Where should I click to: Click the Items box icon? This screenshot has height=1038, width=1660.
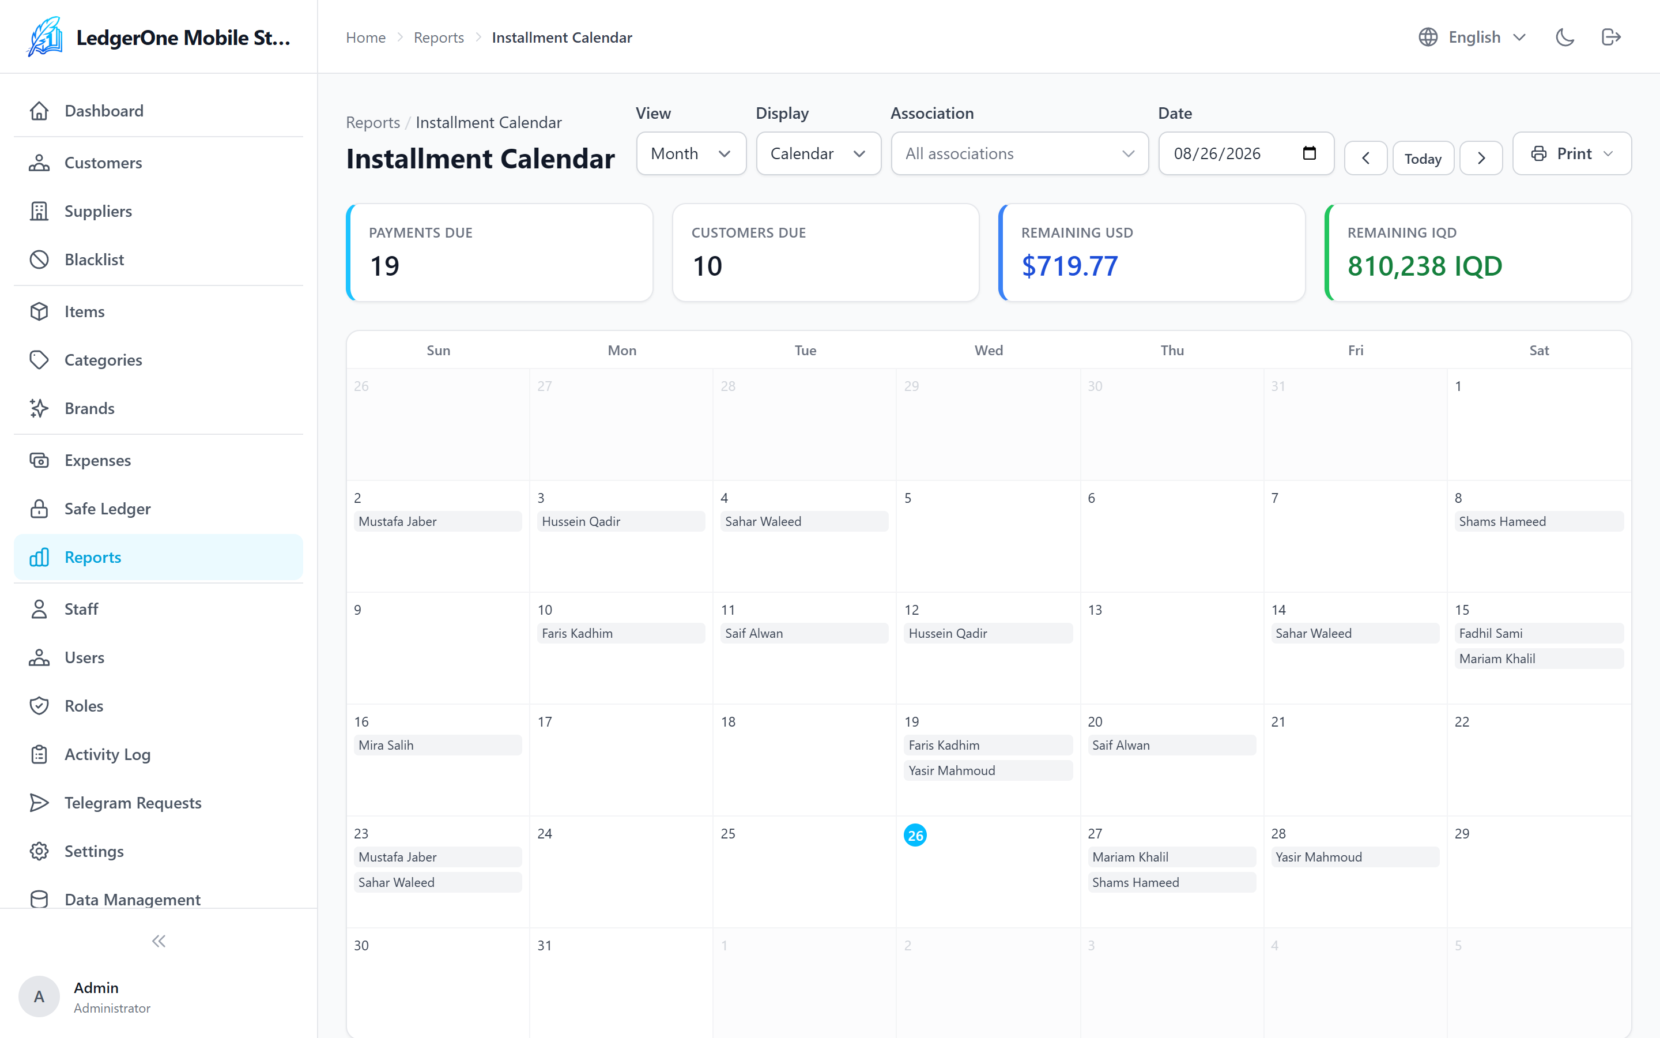tap(39, 311)
